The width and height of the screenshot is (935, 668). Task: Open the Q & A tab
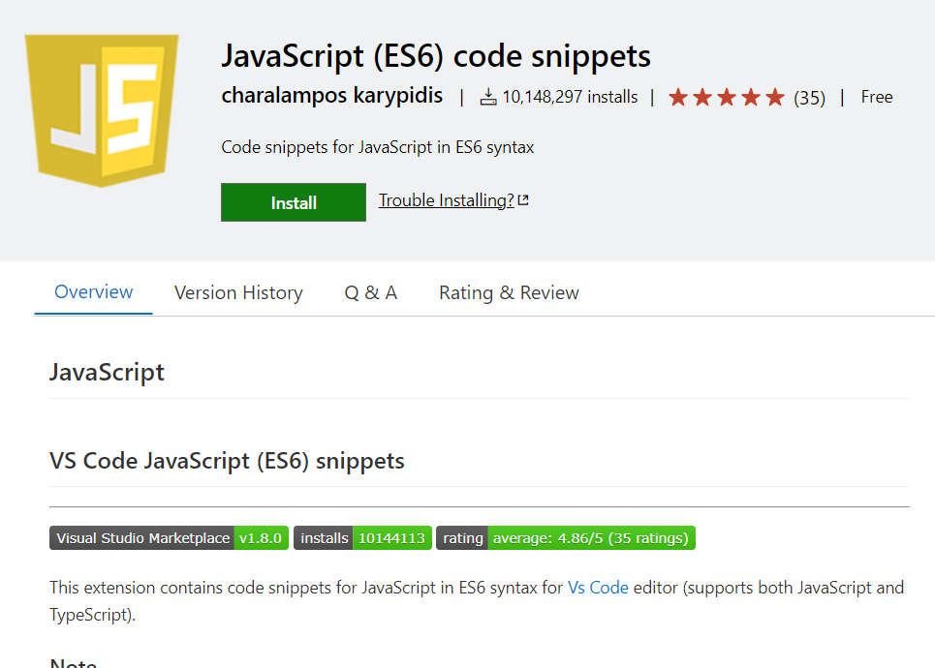coord(371,293)
